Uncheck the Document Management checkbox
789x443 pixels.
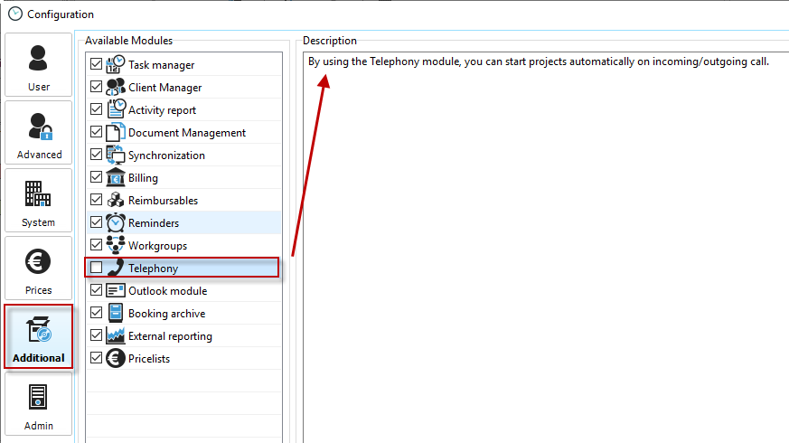pos(96,133)
